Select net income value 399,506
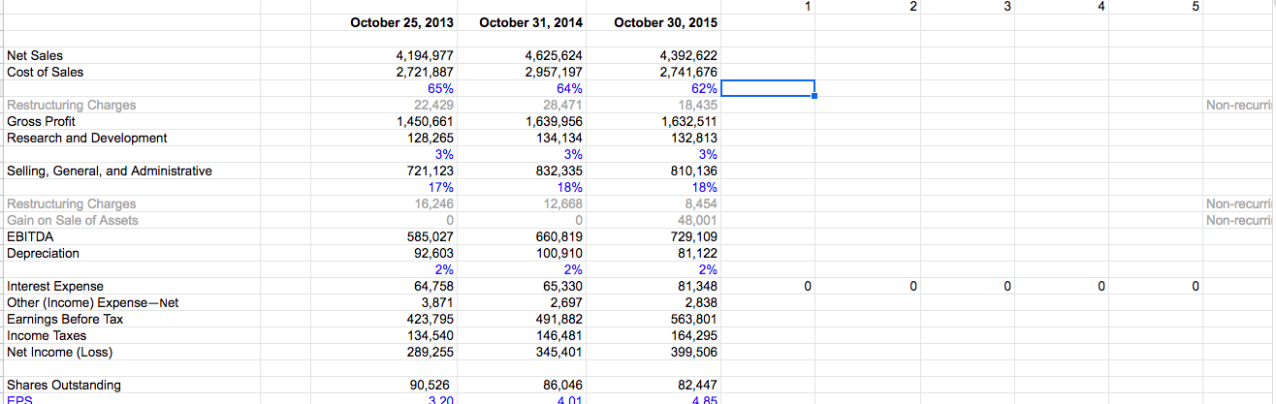Viewport: 1276px width, 404px height. pos(694,352)
